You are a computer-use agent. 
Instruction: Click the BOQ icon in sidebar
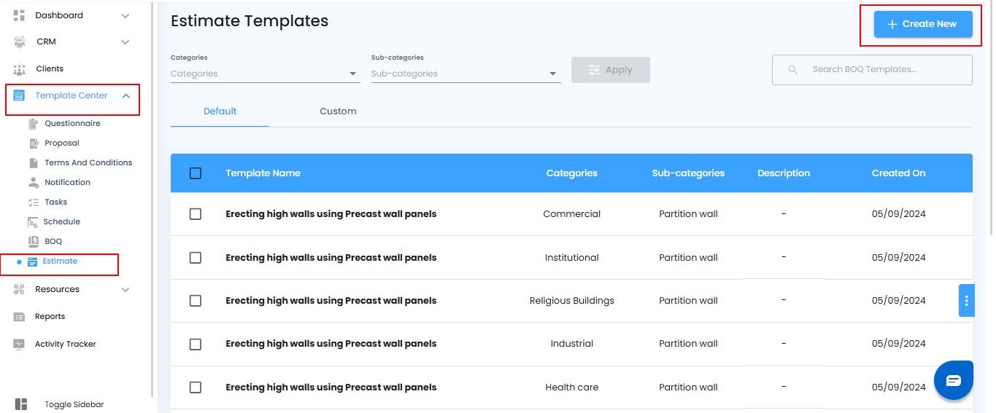pos(33,241)
